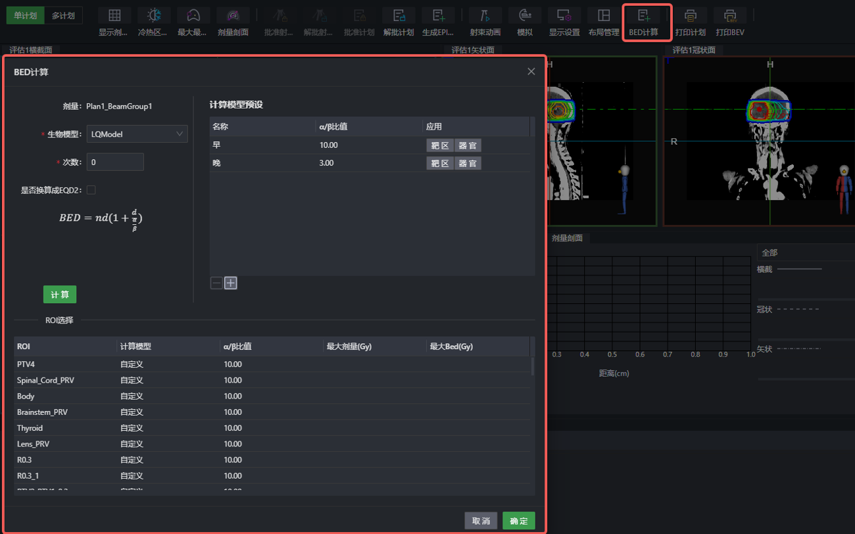Click the 打印计划 printer icon
The image size is (855, 534).
point(690,16)
